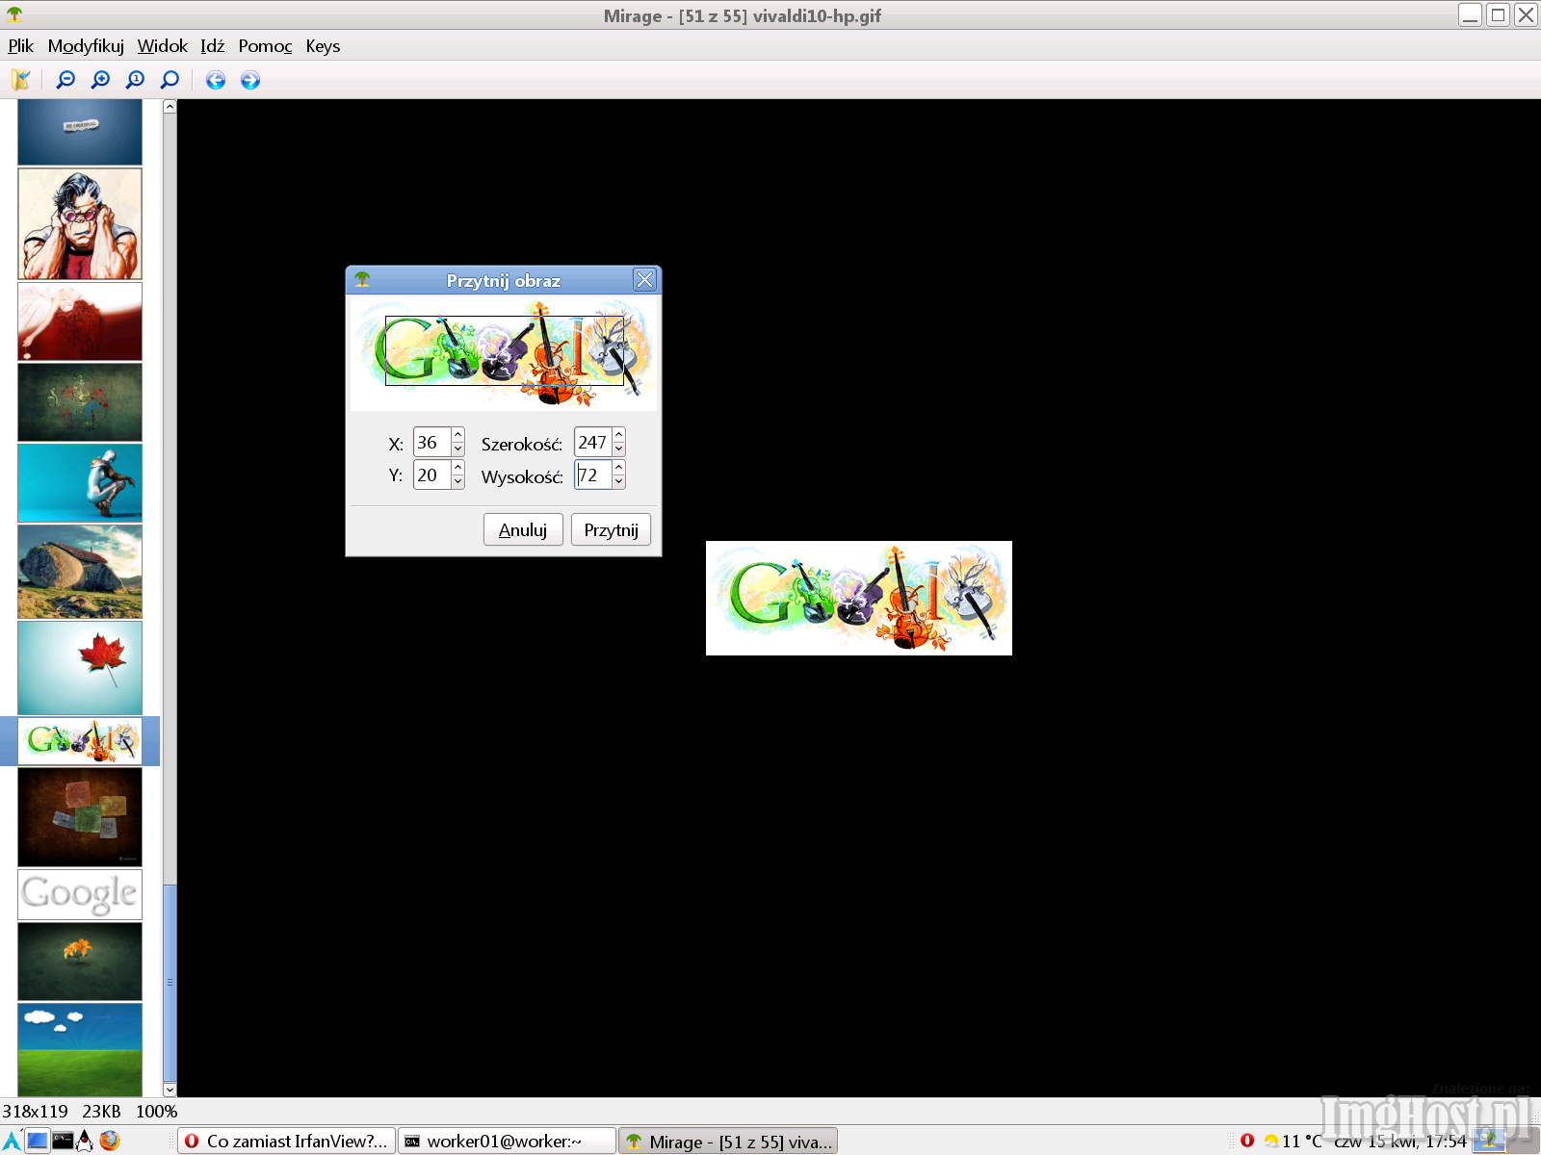Launch Firefox from the taskbar
The height and width of the screenshot is (1155, 1541).
coord(110,1141)
